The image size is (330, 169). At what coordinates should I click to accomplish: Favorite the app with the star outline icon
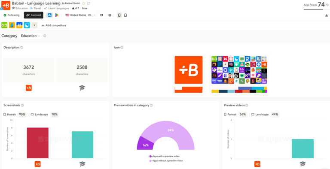pos(83,3)
